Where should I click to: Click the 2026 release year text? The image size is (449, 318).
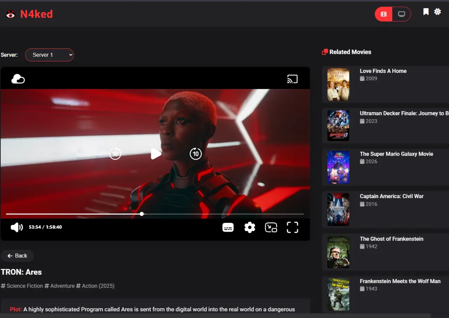371,162
